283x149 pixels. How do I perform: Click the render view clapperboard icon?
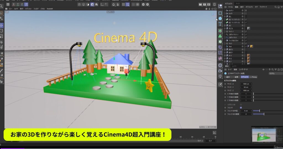(200, 4)
